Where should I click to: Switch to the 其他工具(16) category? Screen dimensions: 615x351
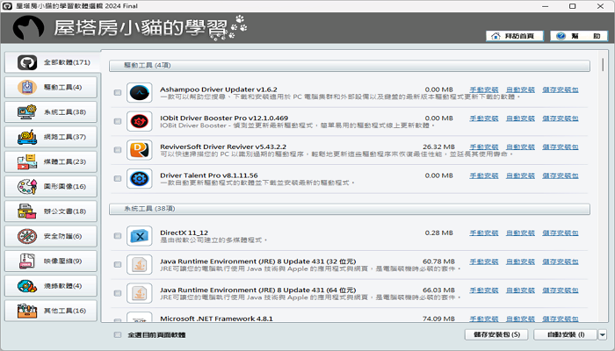pyautogui.click(x=51, y=311)
